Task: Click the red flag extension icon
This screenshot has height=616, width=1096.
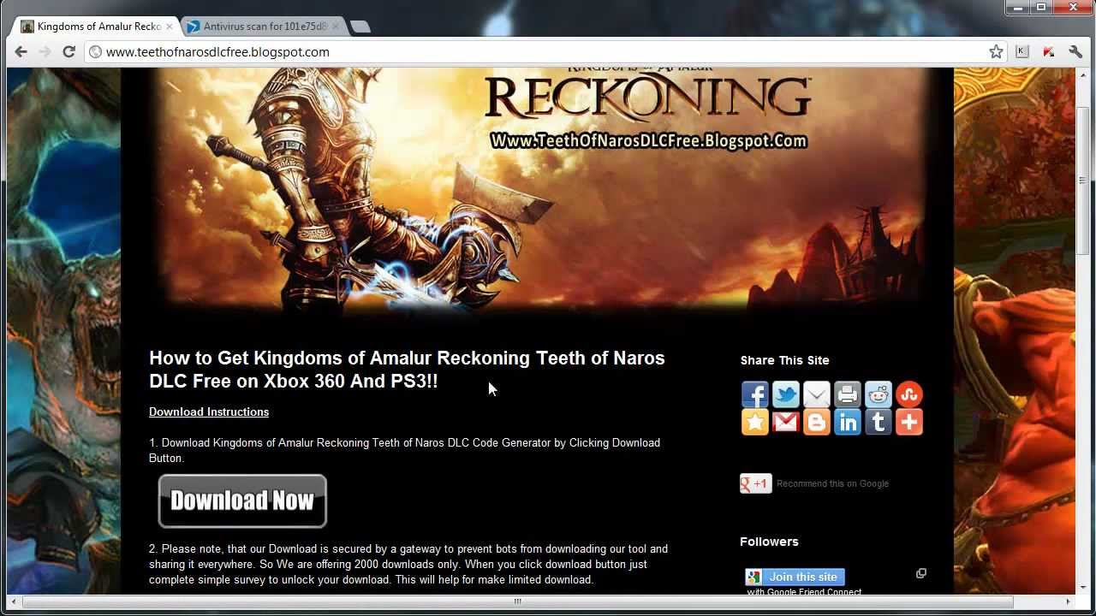Action: [x=1049, y=52]
